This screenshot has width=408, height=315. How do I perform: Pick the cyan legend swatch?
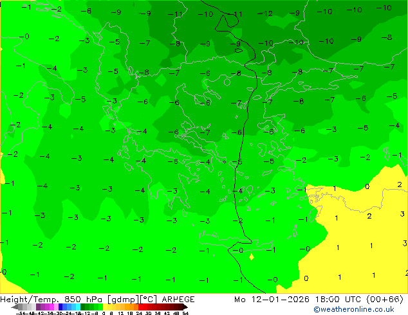[78, 307]
